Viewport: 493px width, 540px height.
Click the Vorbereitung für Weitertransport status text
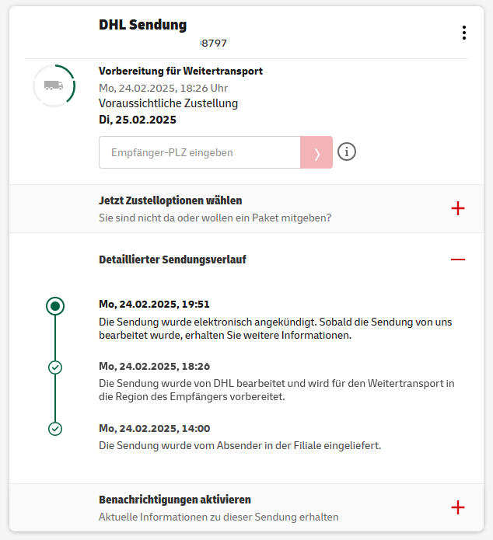180,71
